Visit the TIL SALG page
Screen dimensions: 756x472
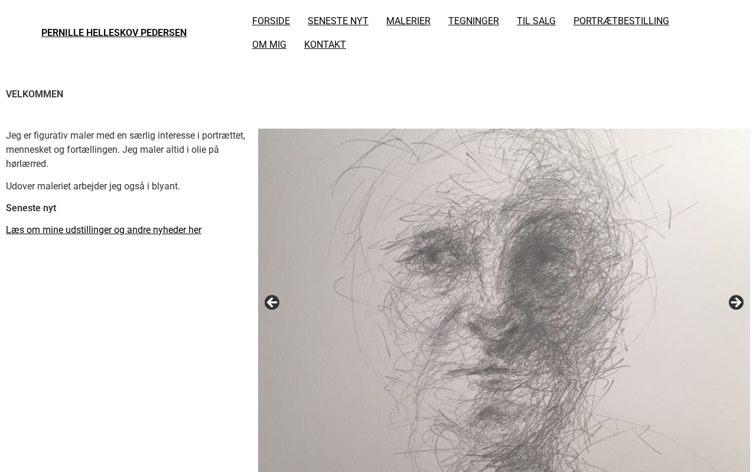point(536,21)
